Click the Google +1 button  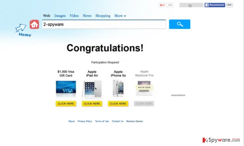point(162,5)
